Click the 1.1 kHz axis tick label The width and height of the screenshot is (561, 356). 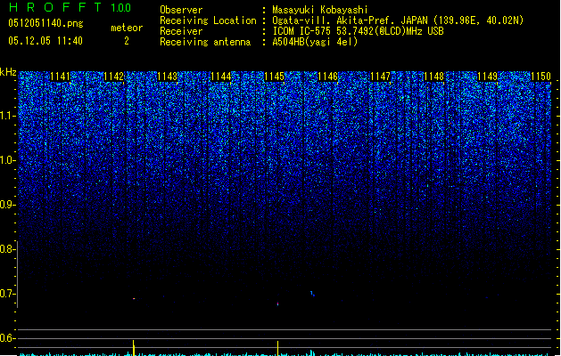(7, 116)
